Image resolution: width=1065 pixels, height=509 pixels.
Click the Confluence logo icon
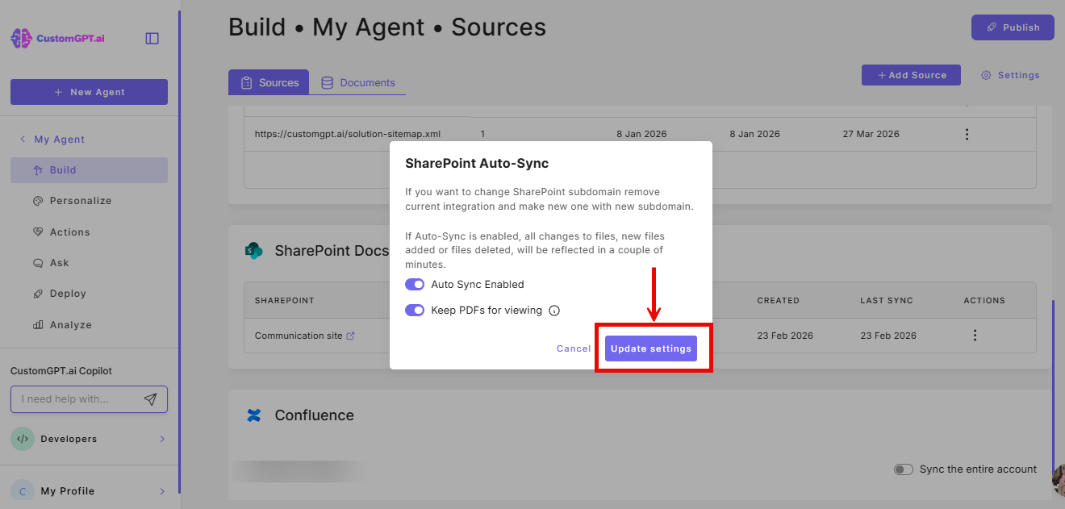254,415
